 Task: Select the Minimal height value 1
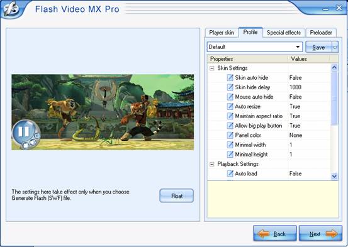tap(291, 155)
